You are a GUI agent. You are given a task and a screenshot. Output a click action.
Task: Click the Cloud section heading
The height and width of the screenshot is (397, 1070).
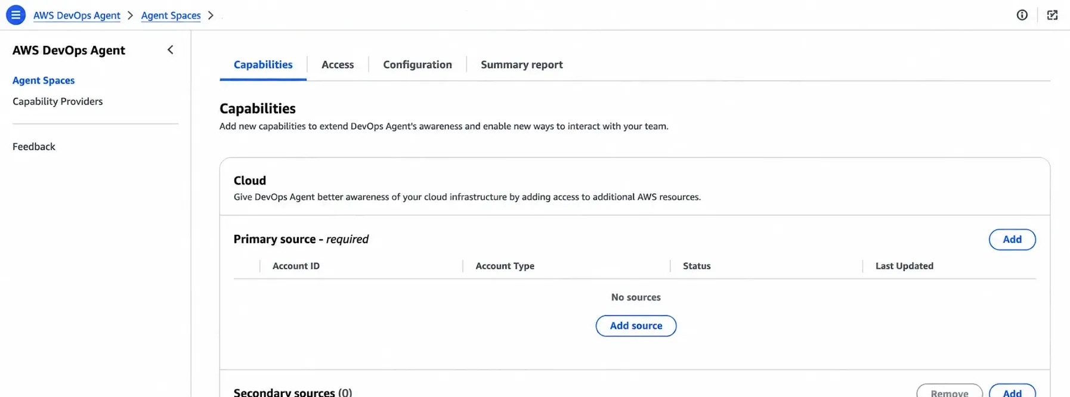click(x=250, y=181)
